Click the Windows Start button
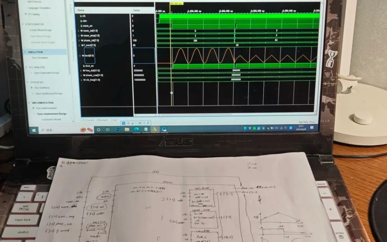The width and height of the screenshot is (387, 242). coord(33,130)
